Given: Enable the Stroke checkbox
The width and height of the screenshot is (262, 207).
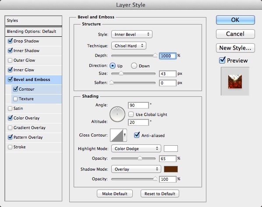Looking at the screenshot, I should 10,147.
